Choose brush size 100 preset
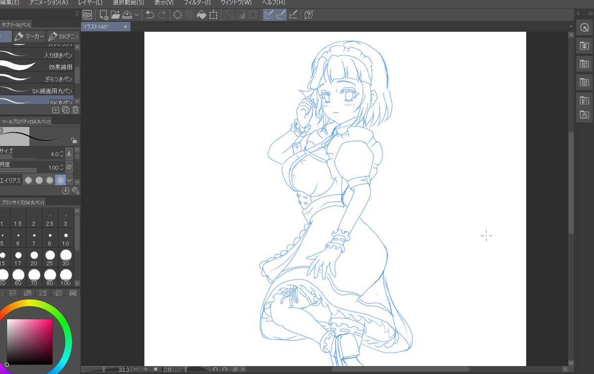 (65, 277)
